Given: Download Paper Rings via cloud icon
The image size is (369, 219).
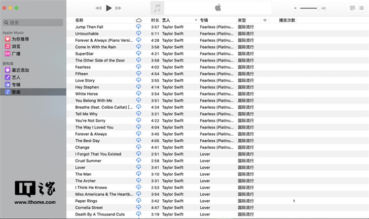Looking at the screenshot, I should [x=138, y=200].
